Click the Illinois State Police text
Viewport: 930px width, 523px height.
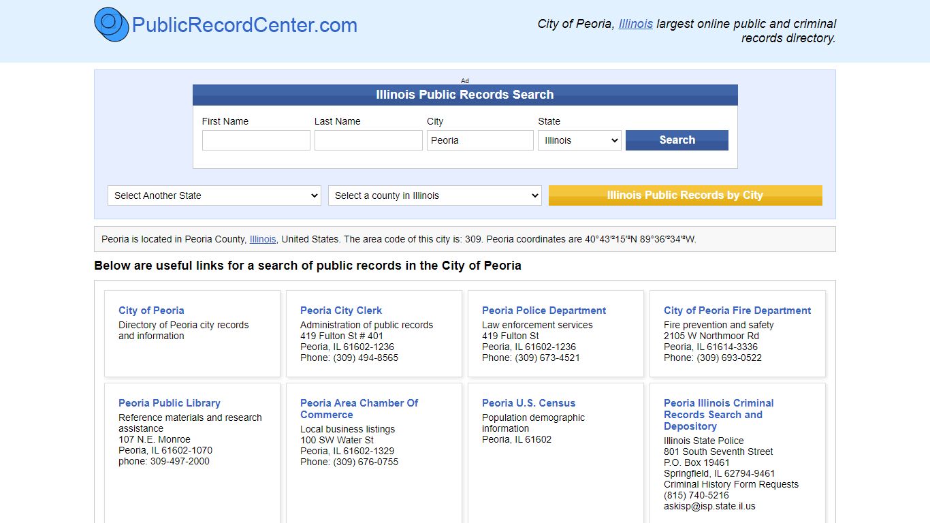click(x=704, y=441)
